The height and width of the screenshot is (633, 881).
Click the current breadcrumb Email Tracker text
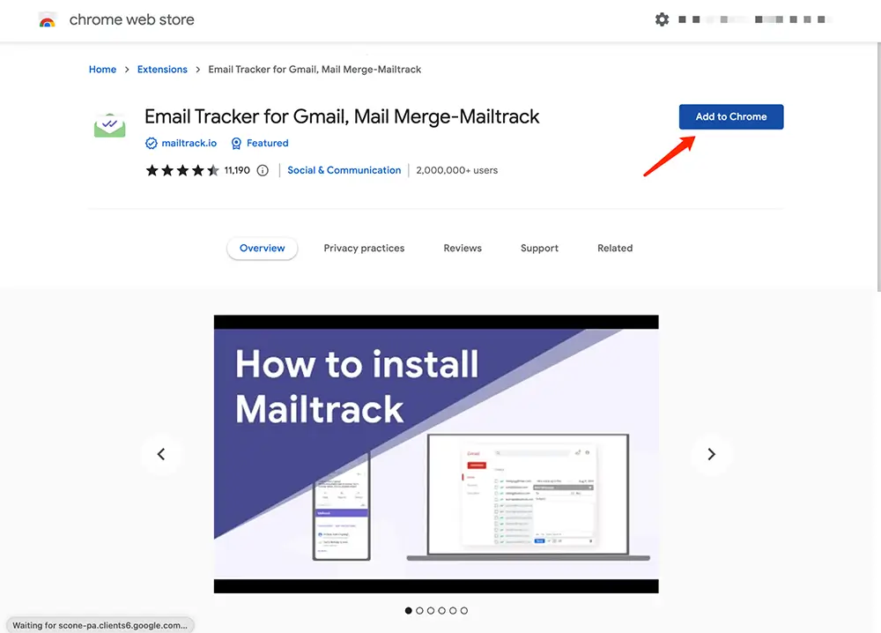315,69
